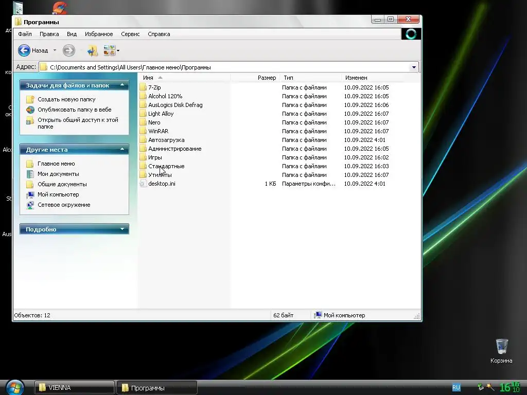Open the Справка menu
The image size is (527, 395).
tap(159, 34)
